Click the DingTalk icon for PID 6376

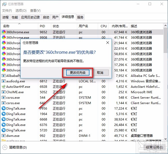tap(4, 125)
